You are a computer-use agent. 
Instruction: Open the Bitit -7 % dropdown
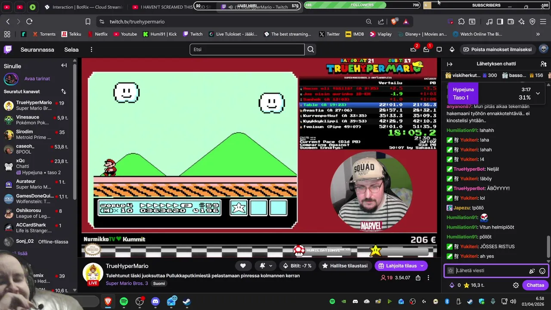click(297, 266)
